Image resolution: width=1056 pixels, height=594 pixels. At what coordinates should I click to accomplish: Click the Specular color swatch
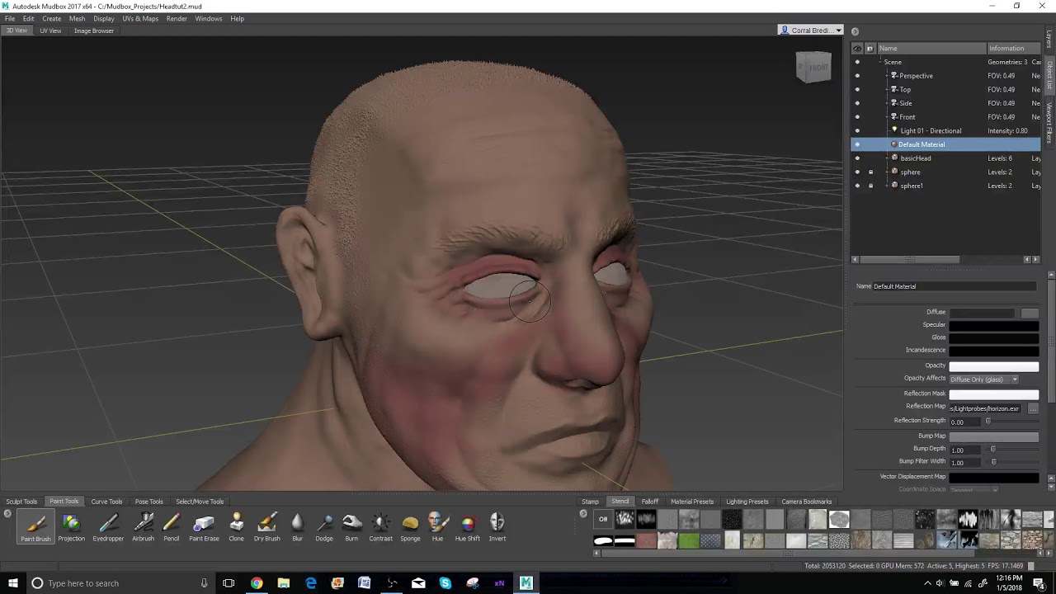point(994,325)
